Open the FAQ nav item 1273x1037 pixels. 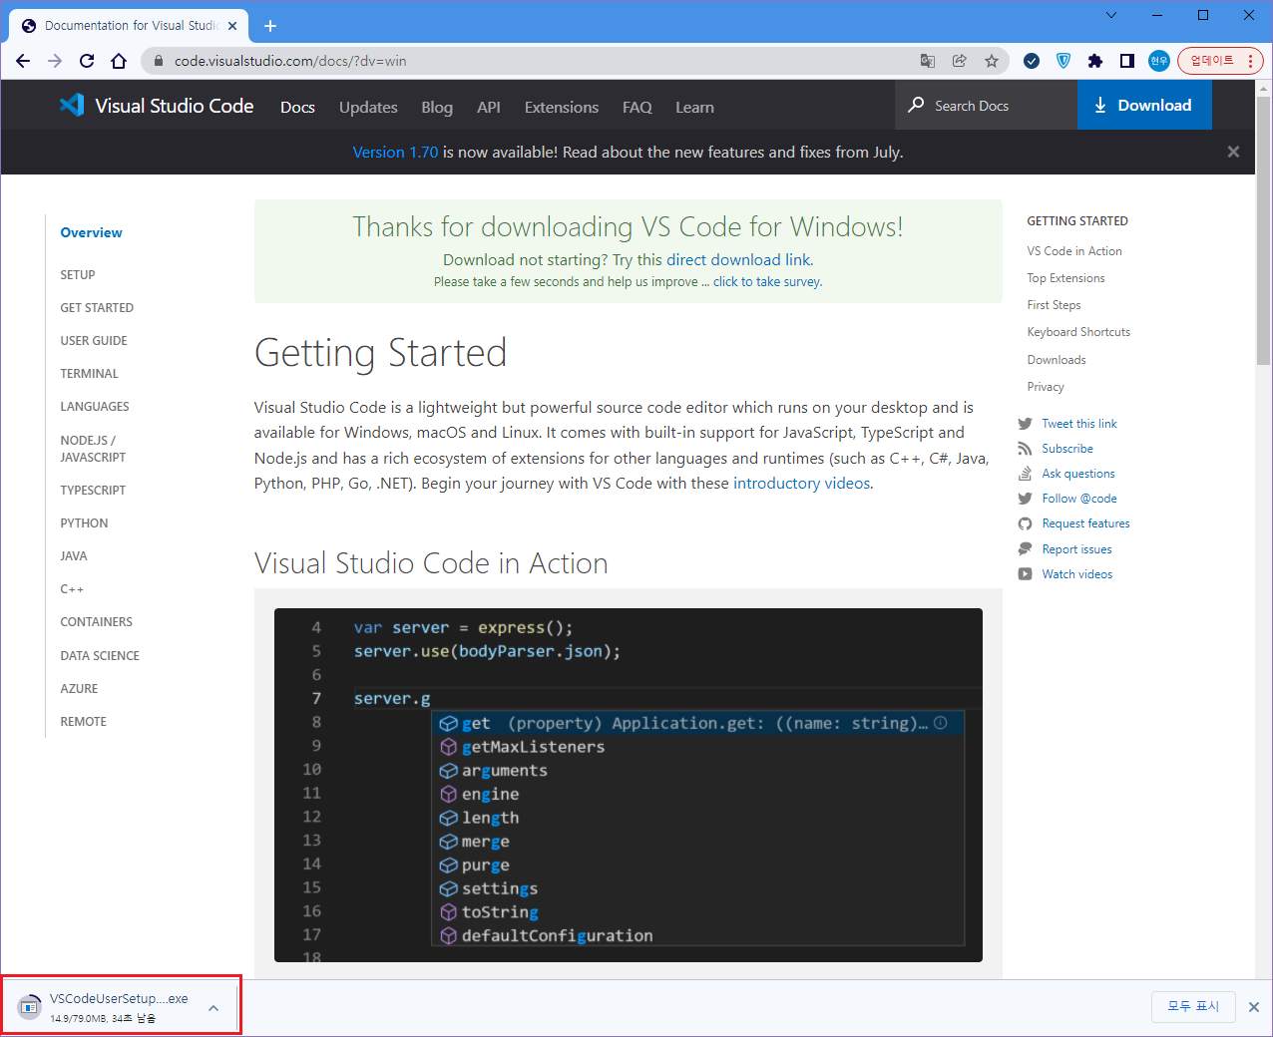(x=637, y=107)
